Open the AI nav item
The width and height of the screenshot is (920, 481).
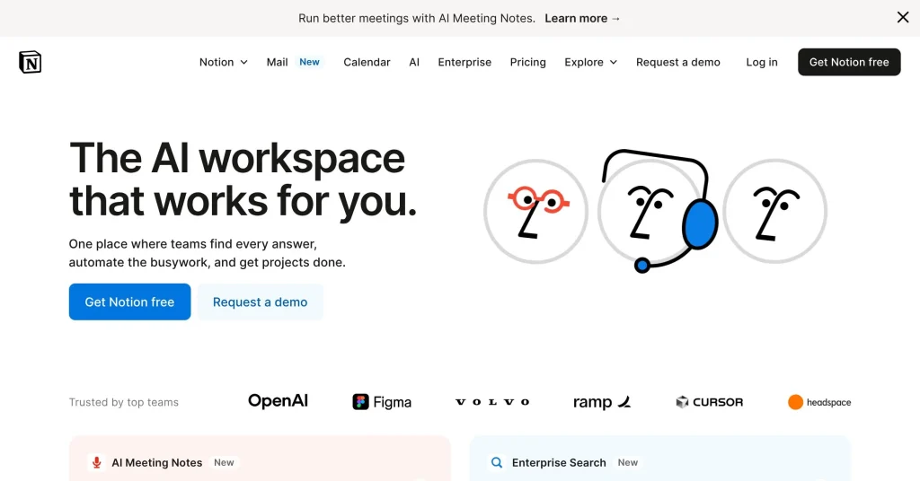414,62
